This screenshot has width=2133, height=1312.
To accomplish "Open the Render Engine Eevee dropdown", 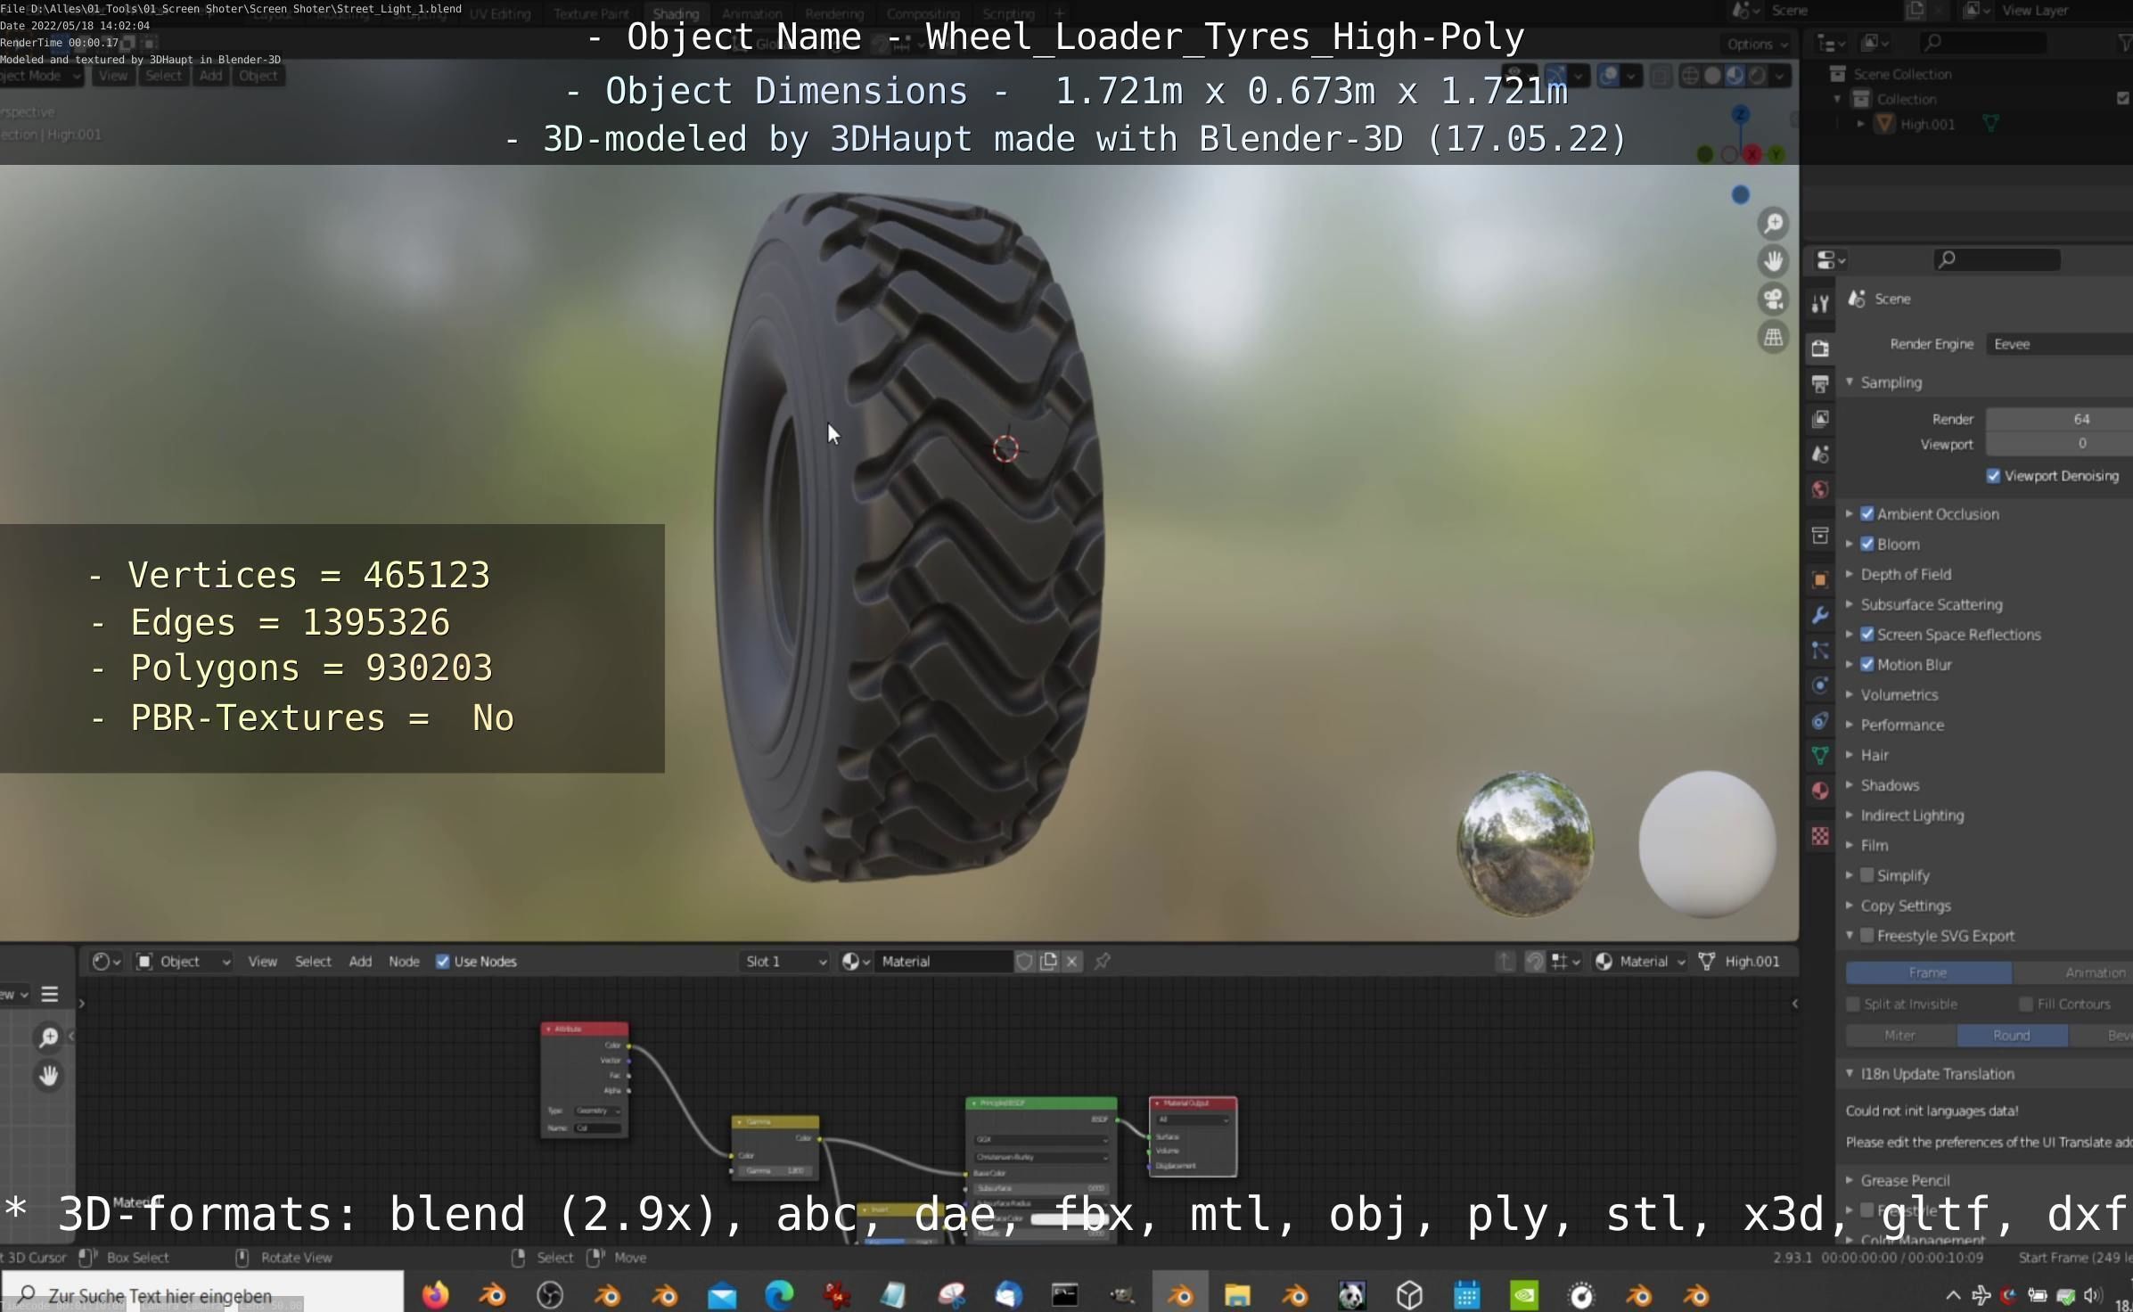I will [2059, 344].
